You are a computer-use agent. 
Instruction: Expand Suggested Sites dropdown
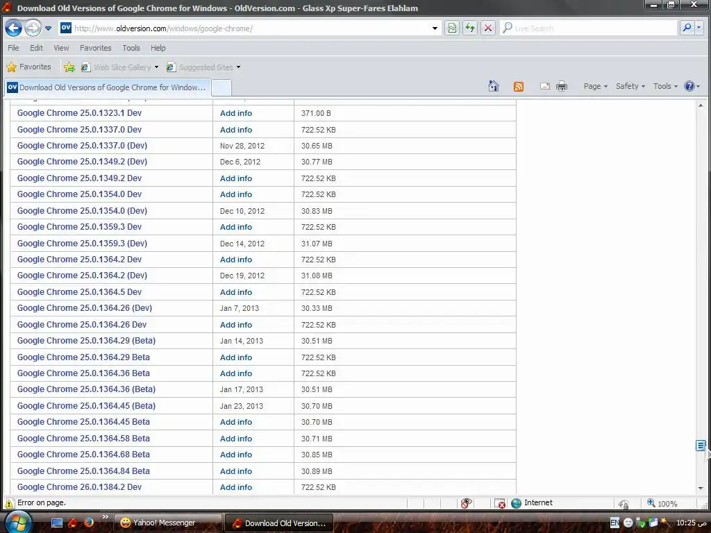tap(238, 67)
